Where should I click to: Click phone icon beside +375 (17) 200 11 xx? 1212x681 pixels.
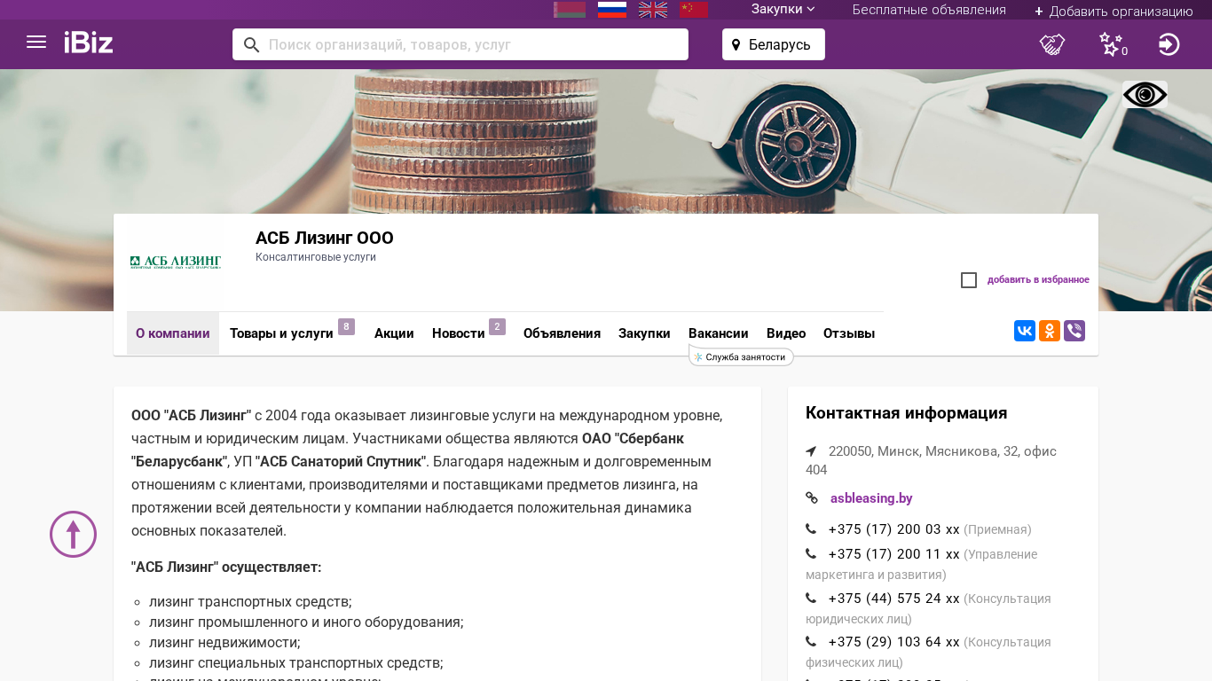point(811,554)
